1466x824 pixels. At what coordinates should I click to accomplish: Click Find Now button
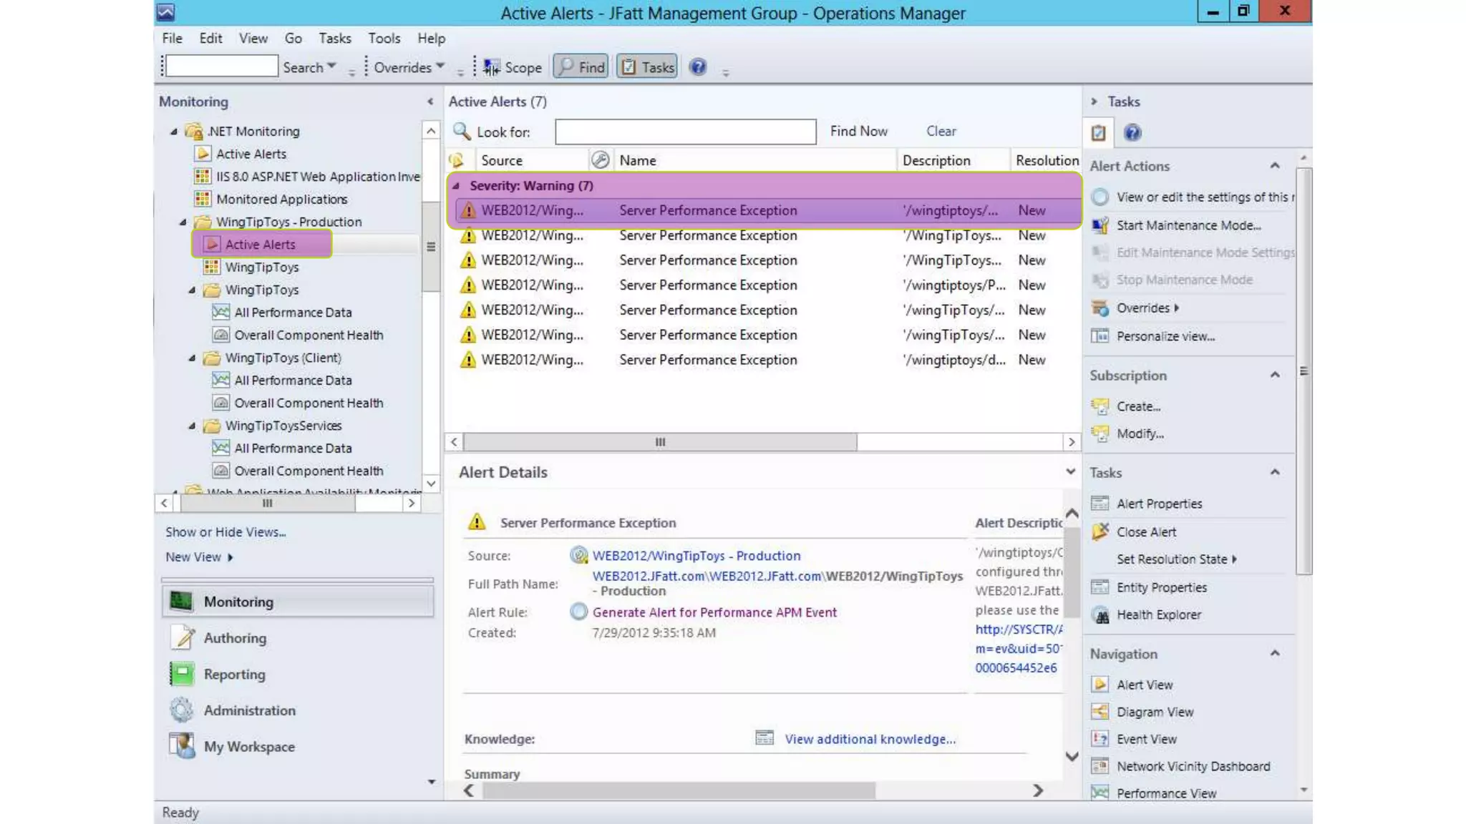point(858,131)
